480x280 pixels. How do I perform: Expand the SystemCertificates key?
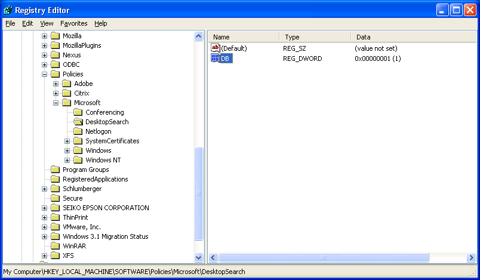tap(67, 141)
